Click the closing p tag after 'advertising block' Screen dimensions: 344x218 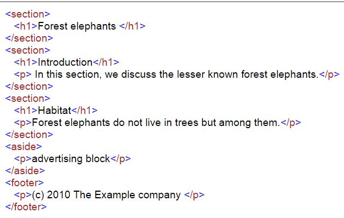point(121,159)
